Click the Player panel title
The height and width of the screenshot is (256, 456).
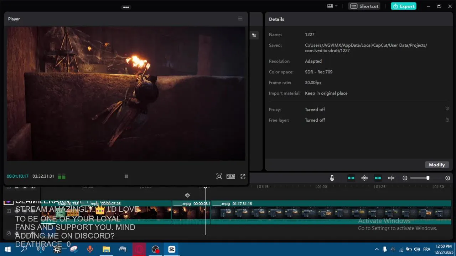[14, 19]
